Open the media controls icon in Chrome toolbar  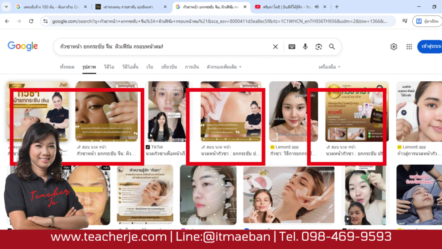pos(405,20)
